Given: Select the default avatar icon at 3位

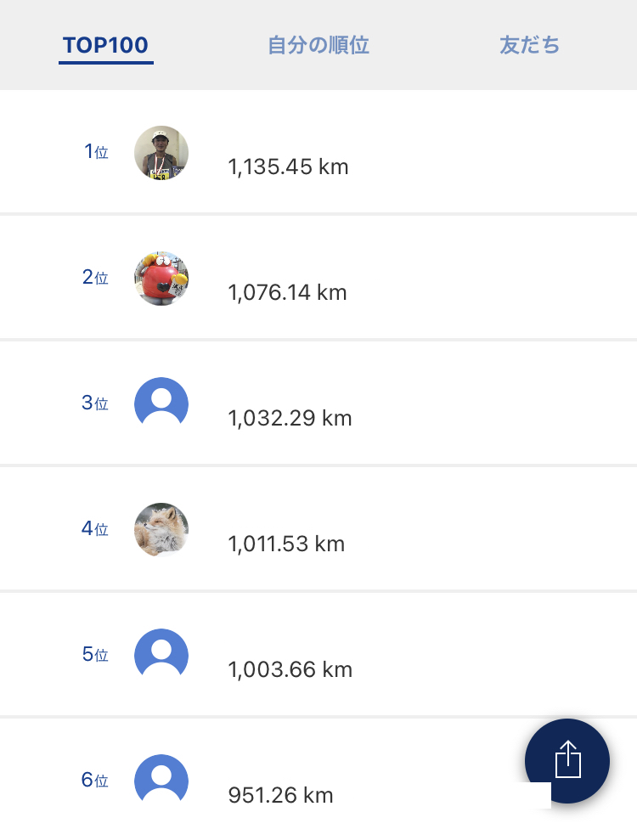Looking at the screenshot, I should click(x=161, y=404).
